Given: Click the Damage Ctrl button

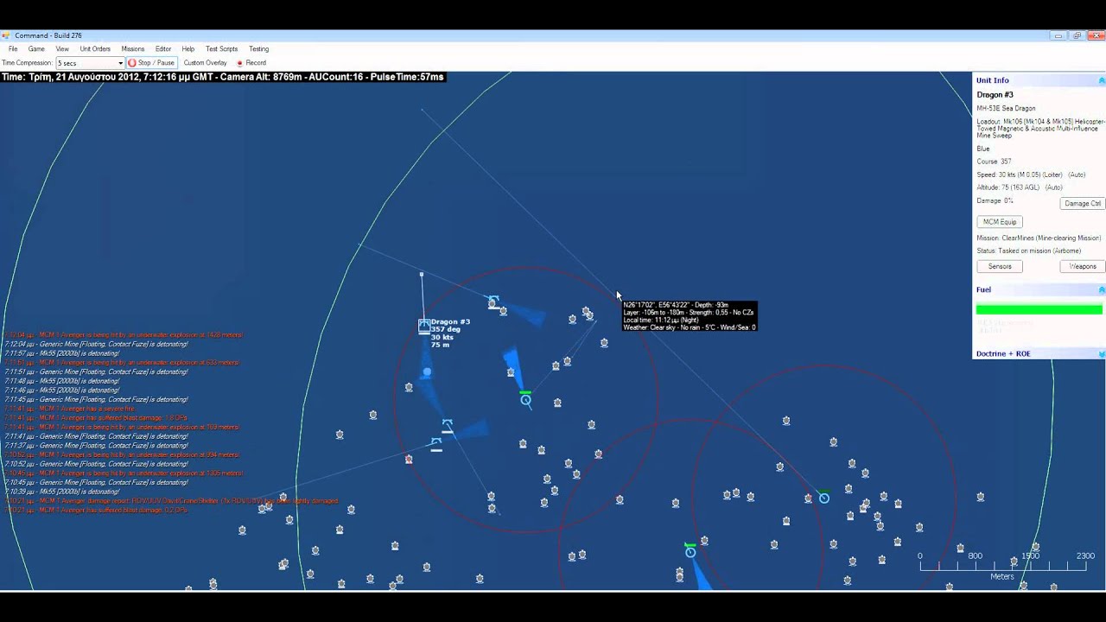Looking at the screenshot, I should (1083, 204).
